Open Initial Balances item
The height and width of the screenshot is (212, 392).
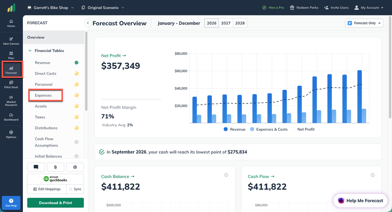48,156
